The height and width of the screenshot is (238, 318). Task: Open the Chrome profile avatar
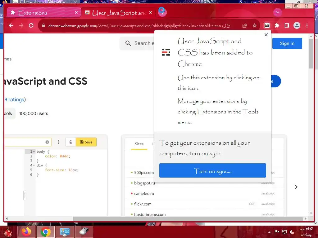pos(297,25)
